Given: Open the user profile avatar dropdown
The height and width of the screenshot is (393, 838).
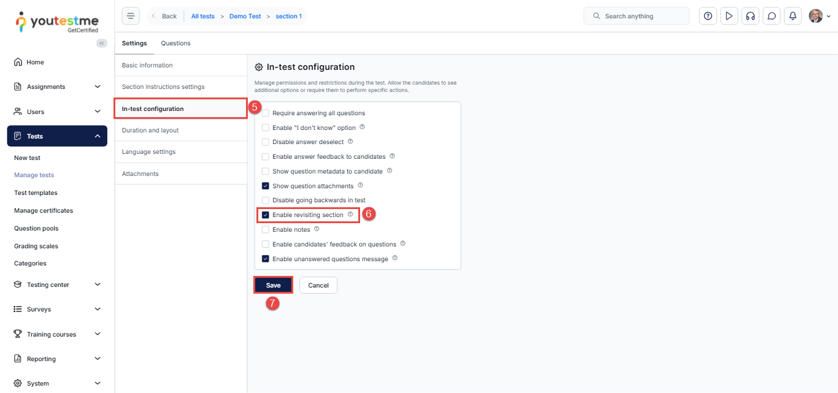Looking at the screenshot, I should pos(820,16).
